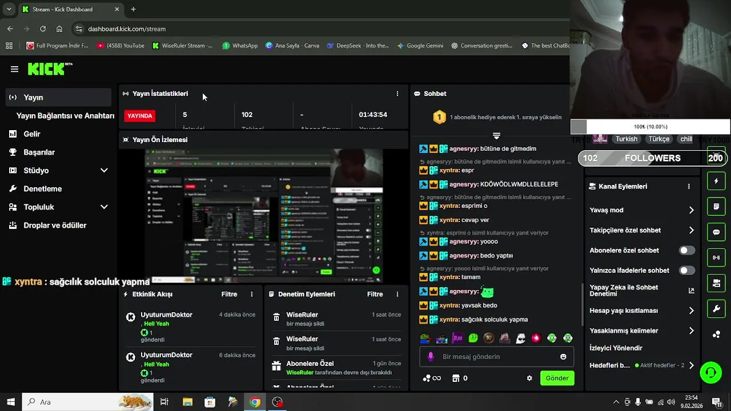
Task: Open the WhatsApp bookmark
Action: click(x=240, y=46)
